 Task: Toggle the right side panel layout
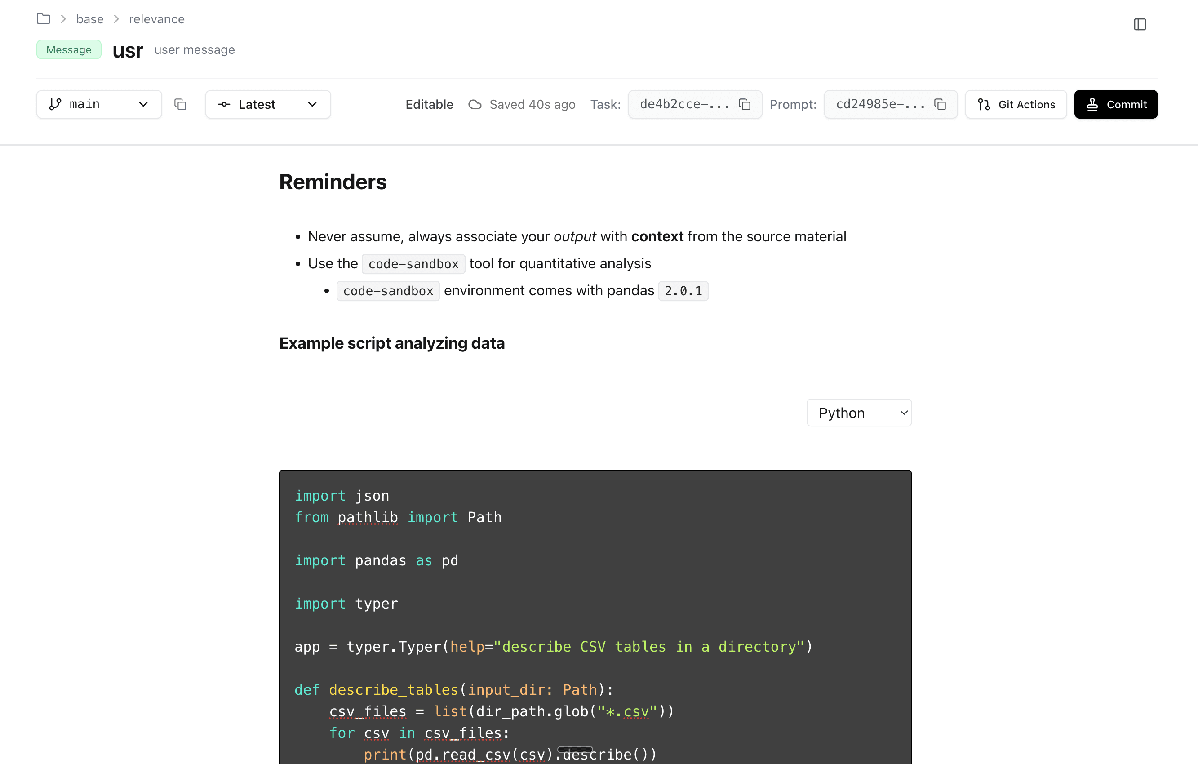pos(1140,24)
